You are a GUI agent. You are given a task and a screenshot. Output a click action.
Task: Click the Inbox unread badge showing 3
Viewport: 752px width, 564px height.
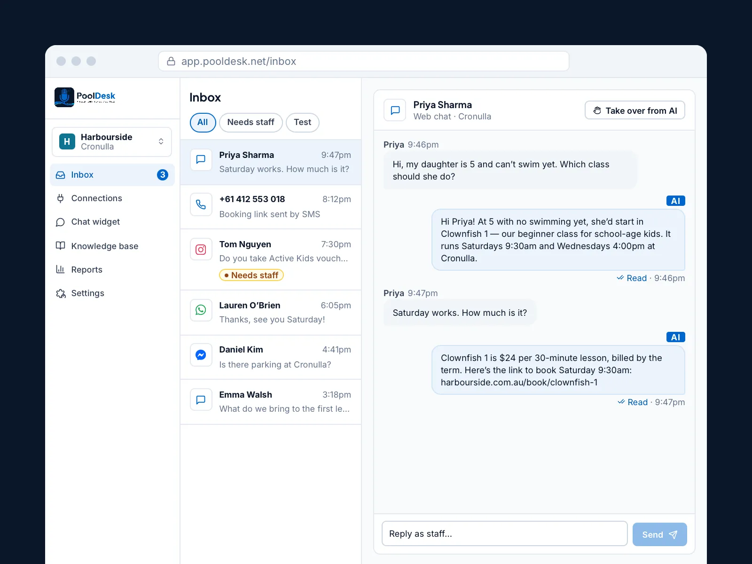tap(163, 175)
